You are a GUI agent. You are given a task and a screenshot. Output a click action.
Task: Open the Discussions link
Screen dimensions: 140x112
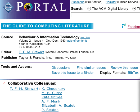click(x=61, y=68)
